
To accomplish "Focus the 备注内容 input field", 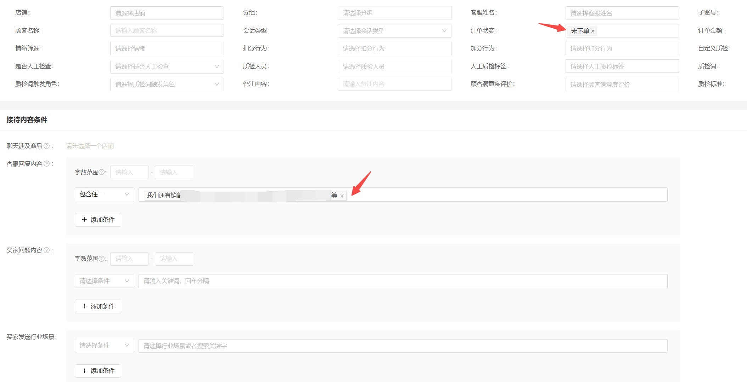I will click(394, 84).
